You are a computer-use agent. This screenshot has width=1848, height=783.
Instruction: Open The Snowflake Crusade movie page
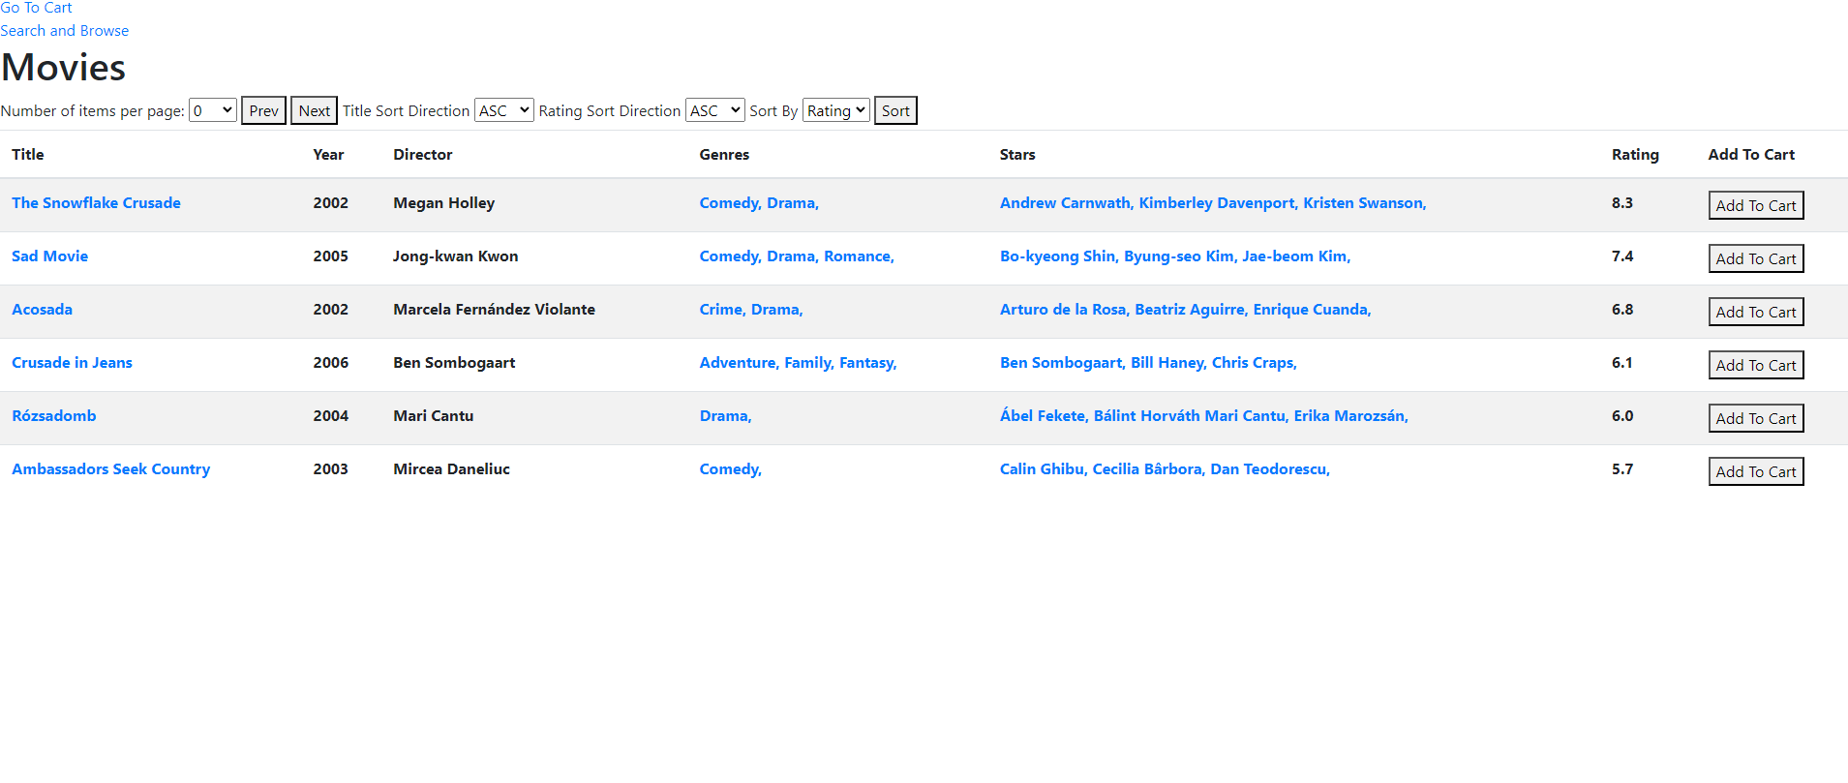(x=96, y=203)
